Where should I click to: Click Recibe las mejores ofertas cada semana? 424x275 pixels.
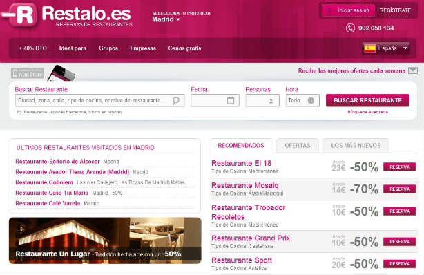point(351,70)
